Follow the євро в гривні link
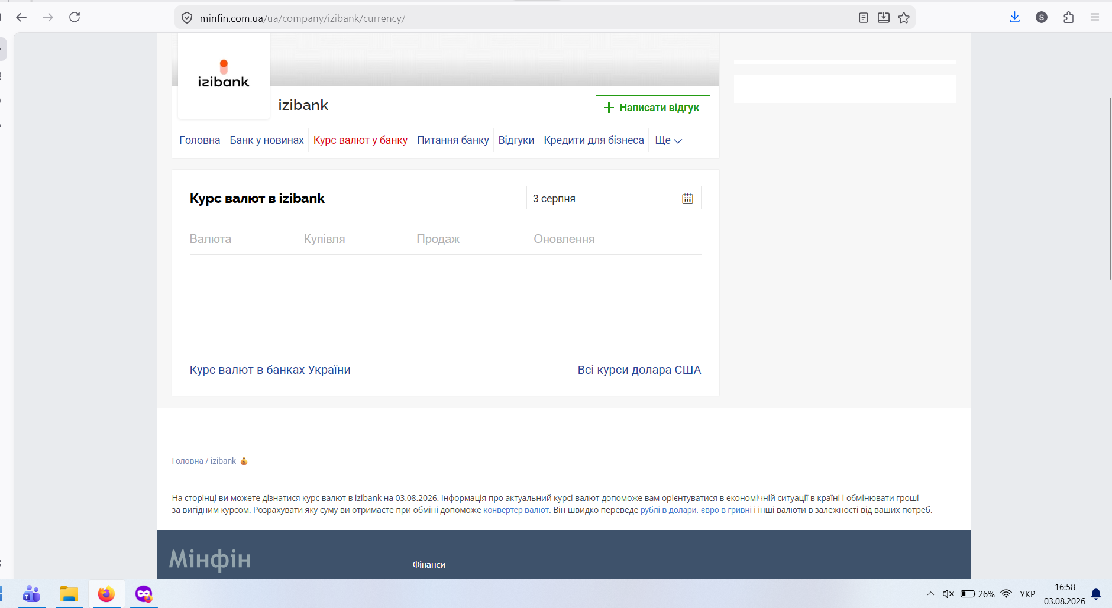The image size is (1112, 608). point(726,510)
